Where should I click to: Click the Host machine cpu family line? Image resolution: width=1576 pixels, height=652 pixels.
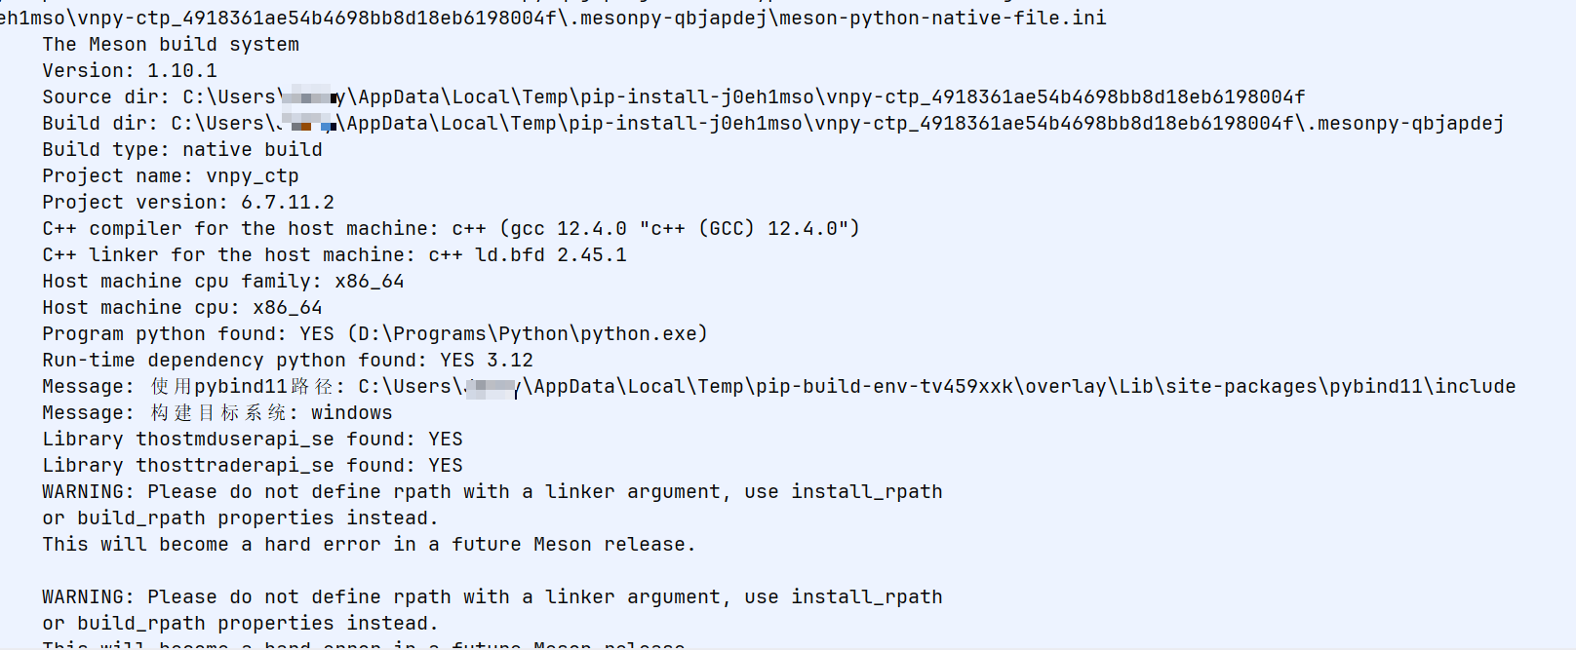(x=223, y=282)
